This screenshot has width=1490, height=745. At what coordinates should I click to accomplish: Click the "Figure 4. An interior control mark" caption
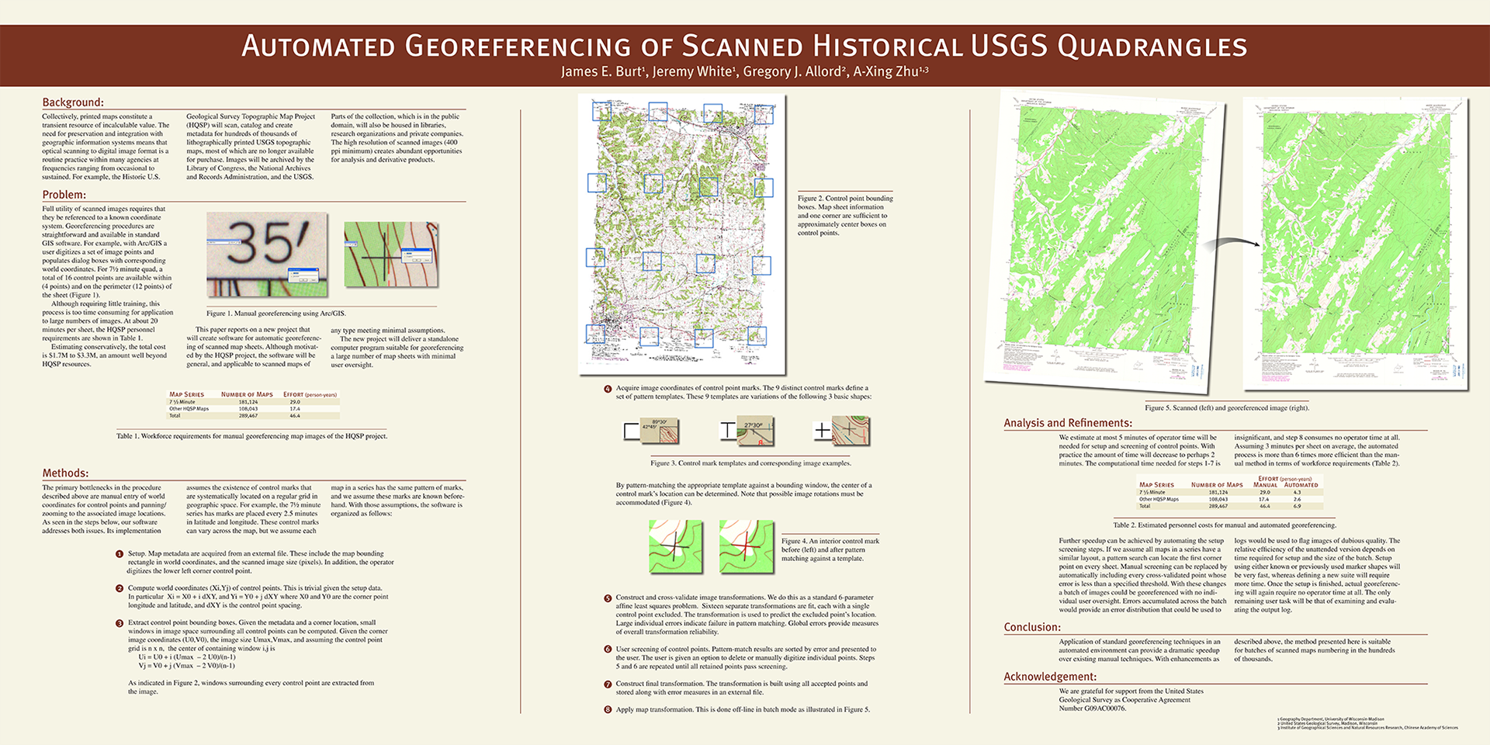pyautogui.click(x=830, y=549)
